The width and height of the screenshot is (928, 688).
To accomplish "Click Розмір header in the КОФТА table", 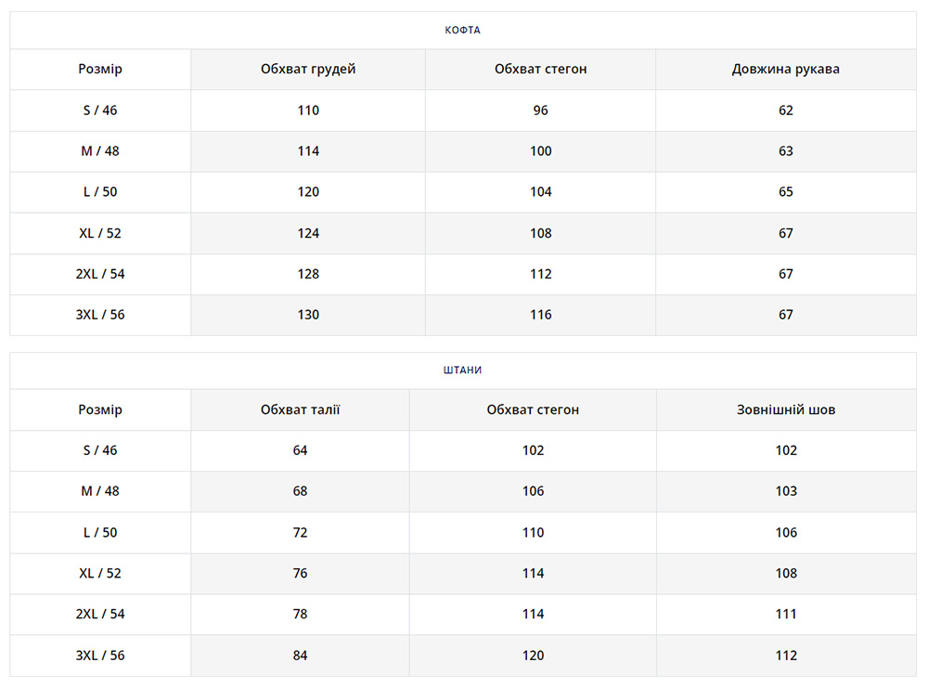I will click(100, 70).
